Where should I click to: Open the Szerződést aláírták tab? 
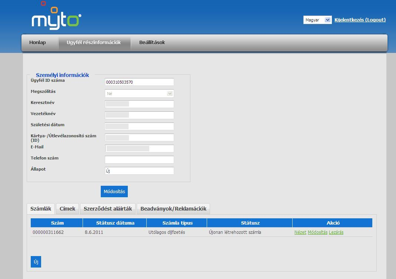click(108, 209)
